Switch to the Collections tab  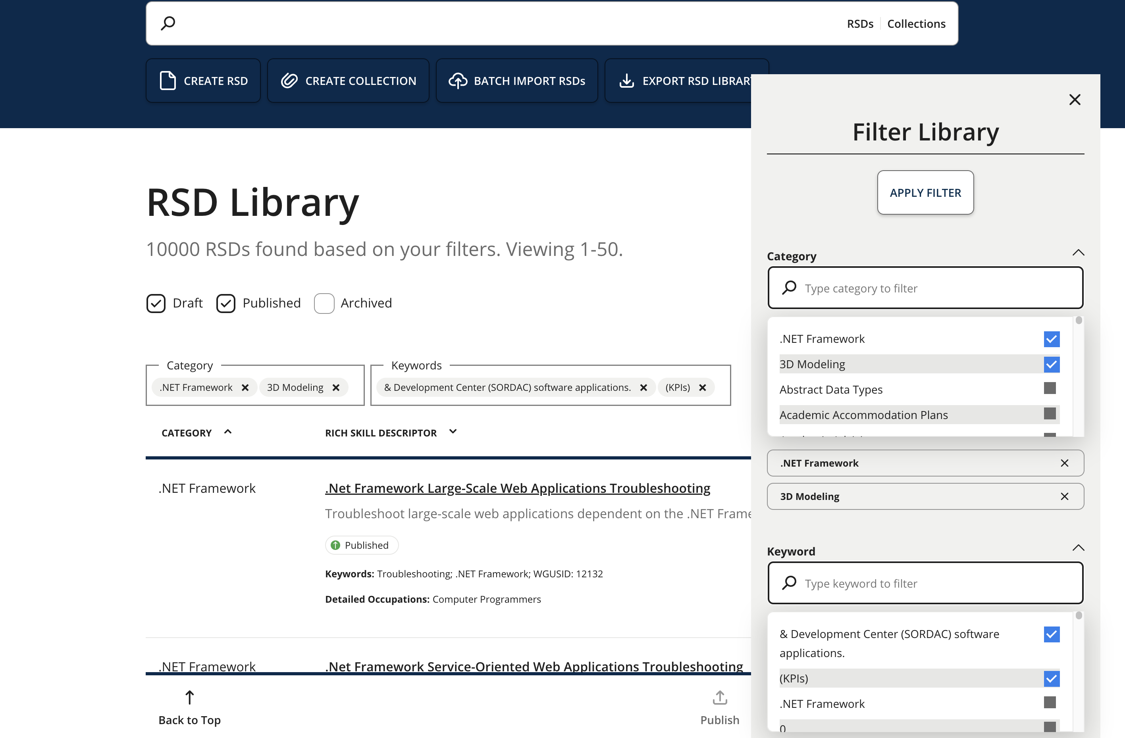coord(916,23)
